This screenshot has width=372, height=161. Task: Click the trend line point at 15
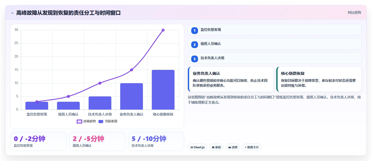coord(131,70)
